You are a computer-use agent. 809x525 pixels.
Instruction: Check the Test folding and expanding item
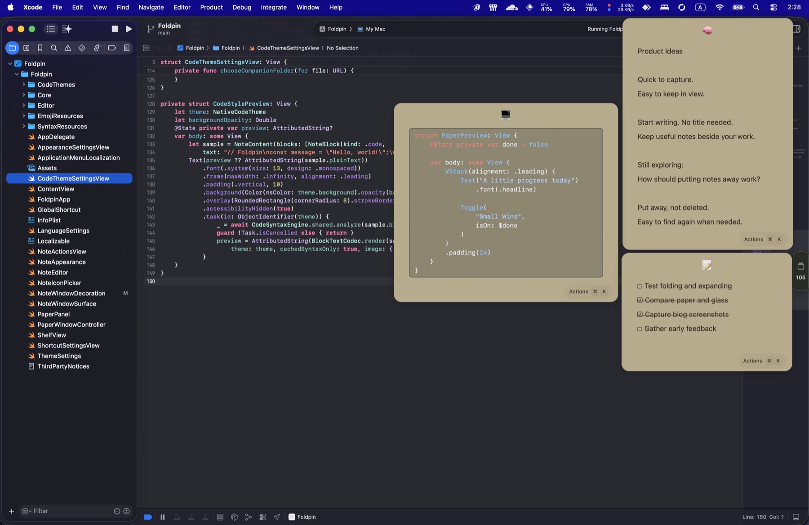(640, 286)
